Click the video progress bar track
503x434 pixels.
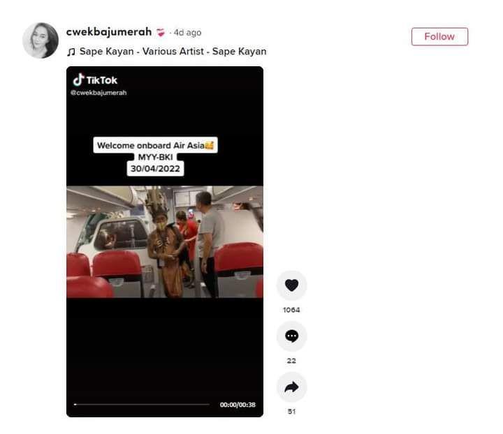(141, 405)
